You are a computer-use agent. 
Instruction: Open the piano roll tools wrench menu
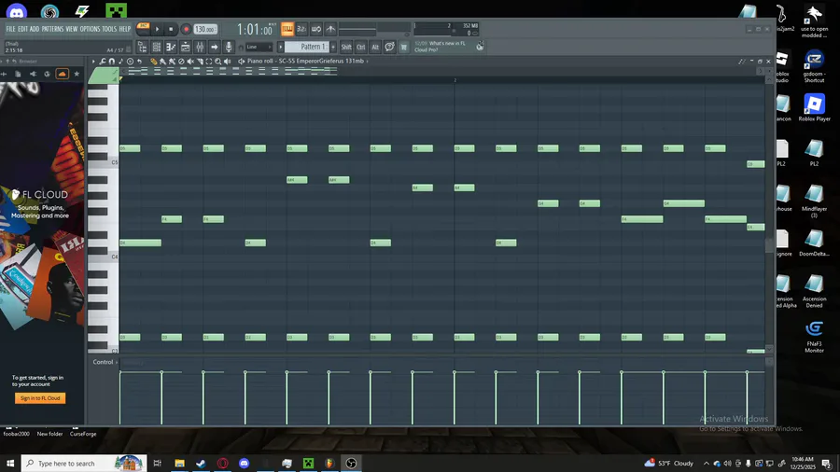[x=103, y=61]
